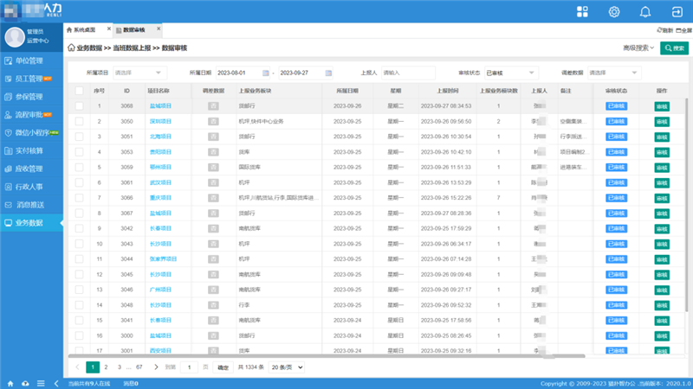Open the 深圳项目 link in row 2

[160, 121]
